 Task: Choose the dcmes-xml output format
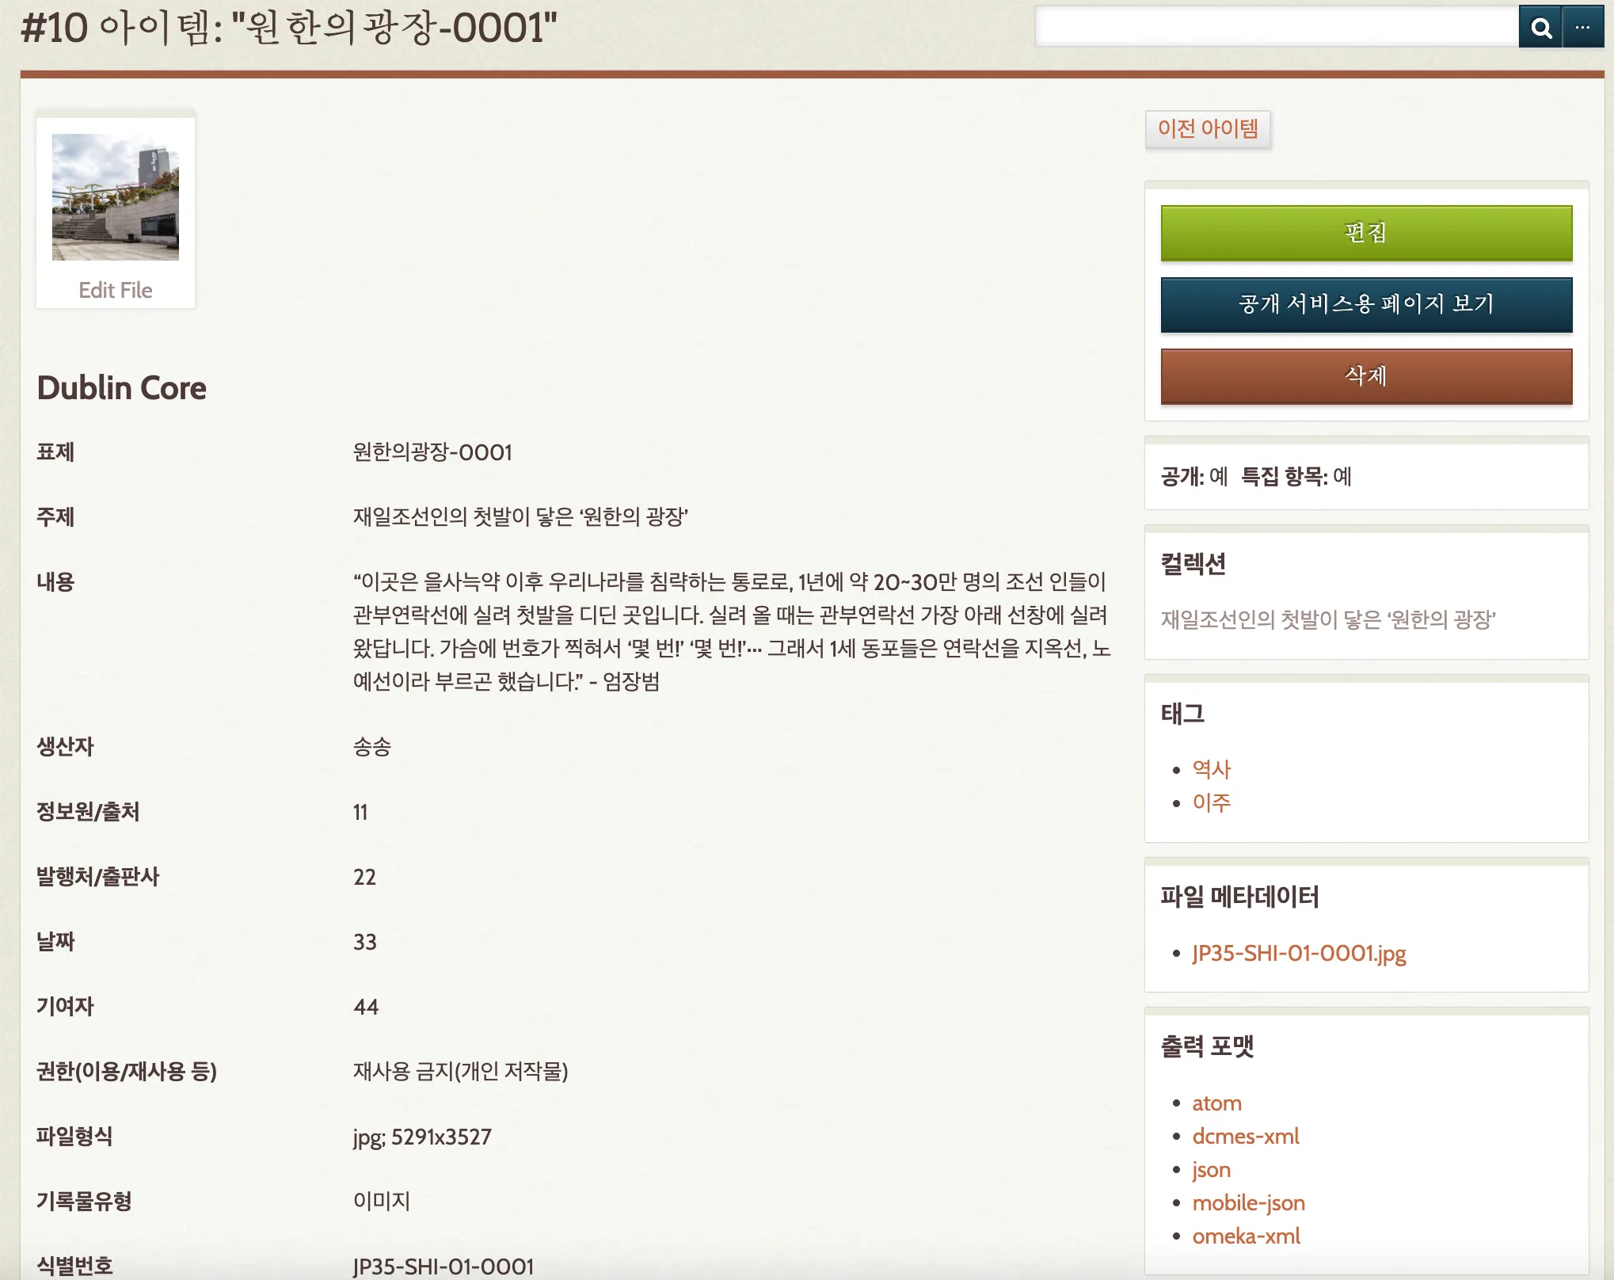(1245, 1137)
